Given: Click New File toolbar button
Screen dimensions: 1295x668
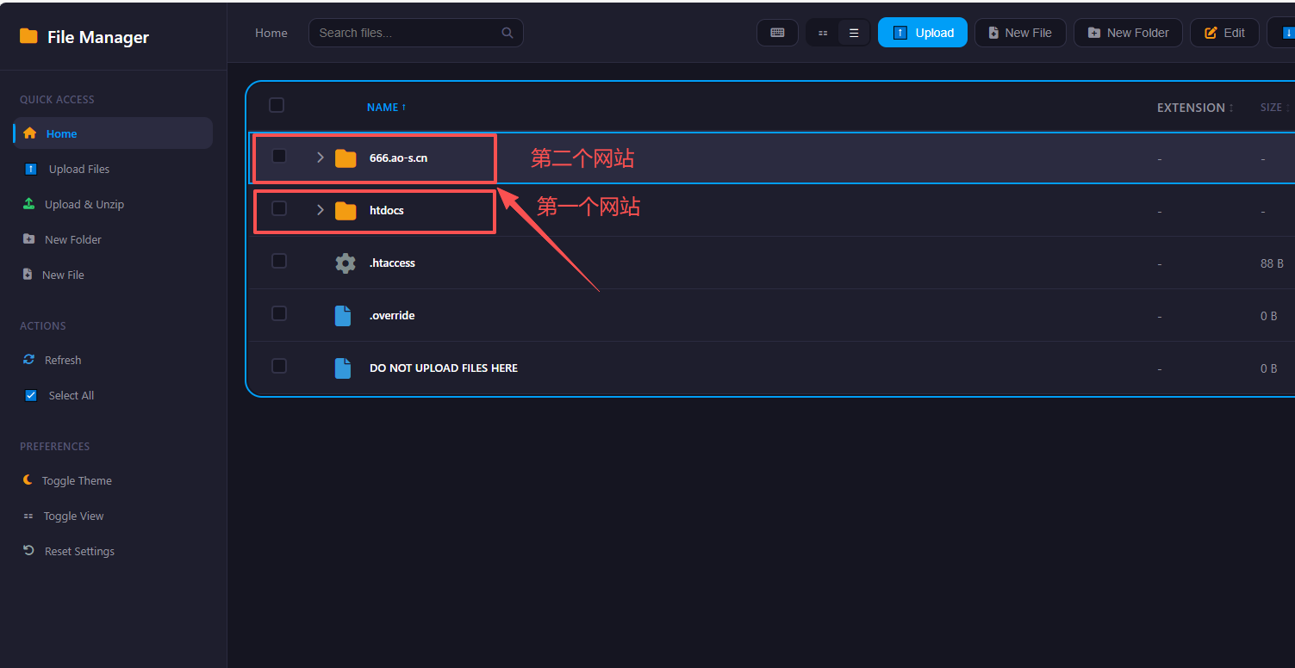Looking at the screenshot, I should pyautogui.click(x=1020, y=33).
